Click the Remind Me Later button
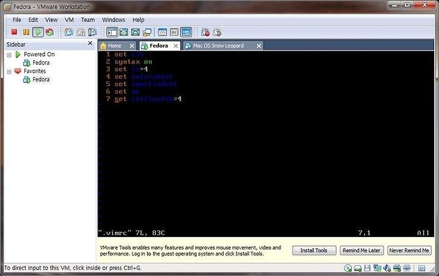The width and height of the screenshot is (439, 276). click(x=362, y=250)
